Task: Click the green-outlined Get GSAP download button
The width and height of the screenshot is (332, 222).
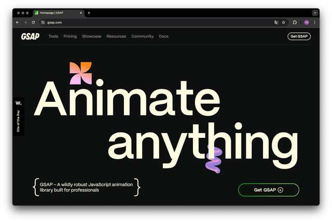Action: 269,190
